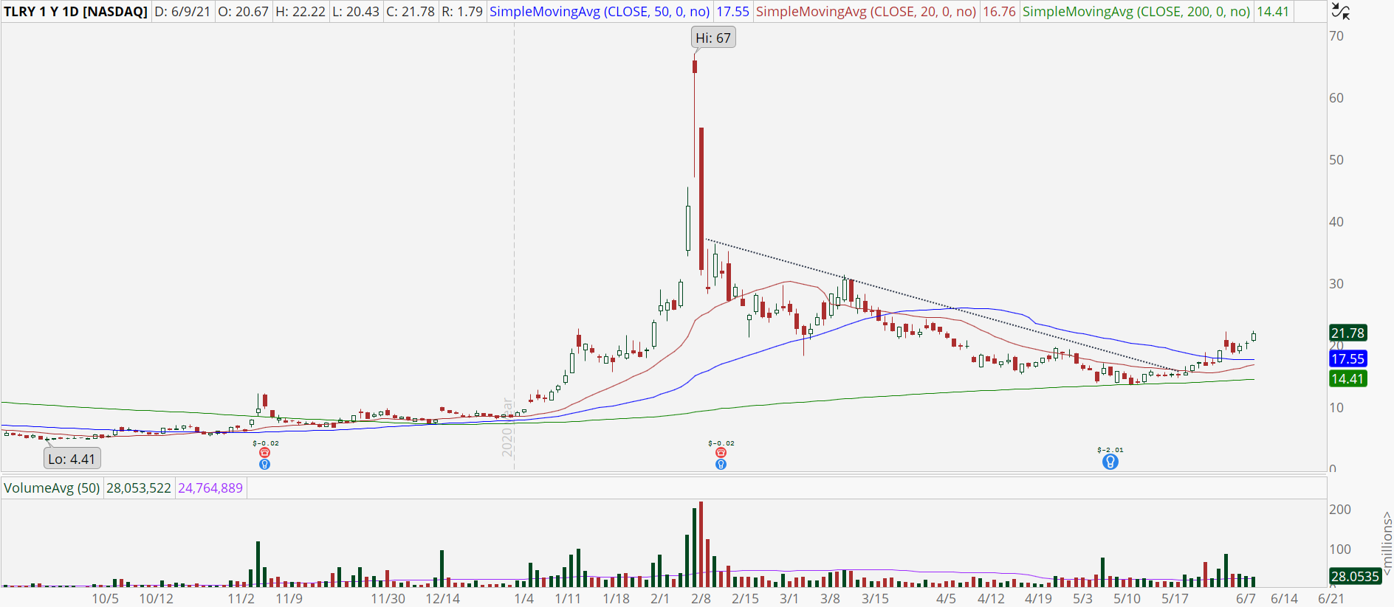Click the 'Lo: 4.41' price bubble
This screenshot has width=1394, height=607.
point(72,459)
